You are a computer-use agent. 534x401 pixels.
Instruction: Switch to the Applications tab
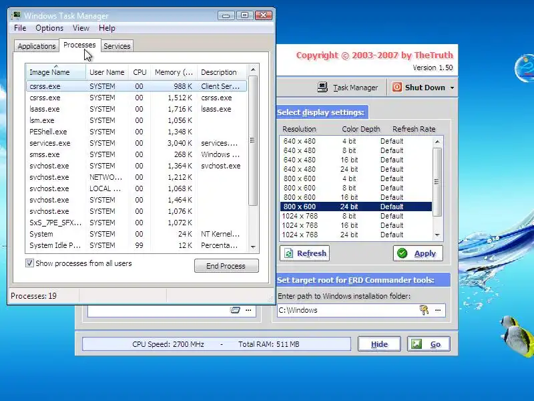click(x=37, y=46)
